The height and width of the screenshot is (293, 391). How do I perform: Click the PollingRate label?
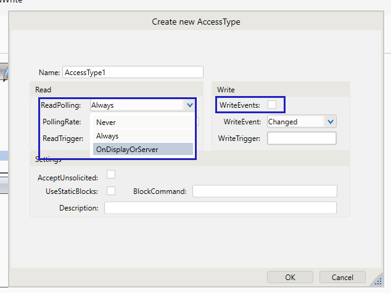[62, 122]
